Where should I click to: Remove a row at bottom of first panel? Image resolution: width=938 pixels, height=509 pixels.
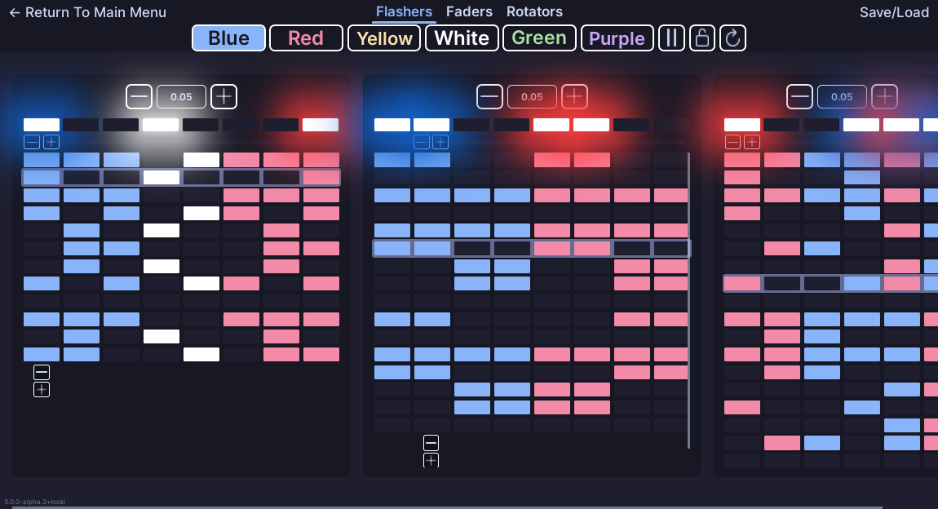[x=42, y=372]
